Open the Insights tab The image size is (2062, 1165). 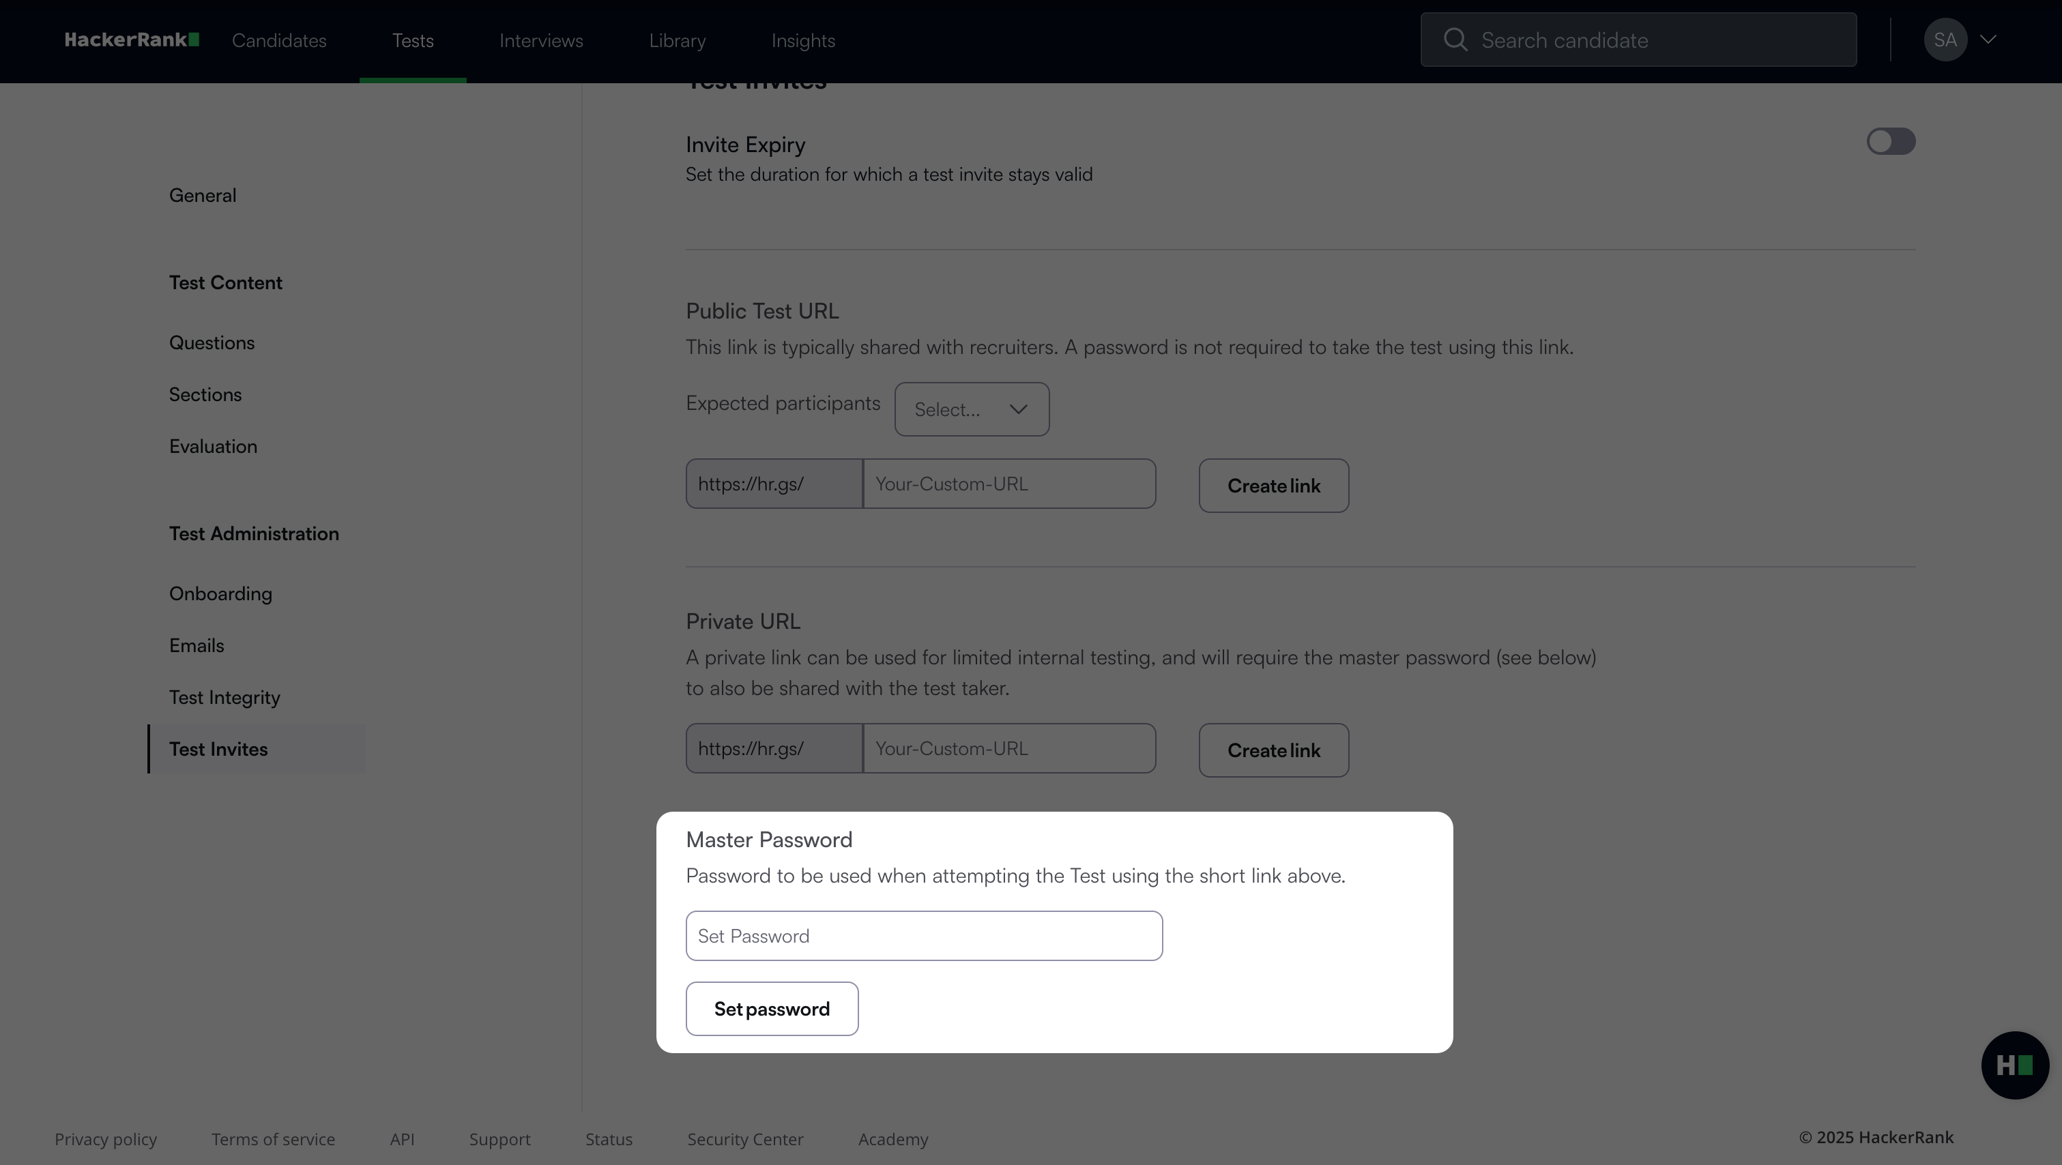(803, 41)
